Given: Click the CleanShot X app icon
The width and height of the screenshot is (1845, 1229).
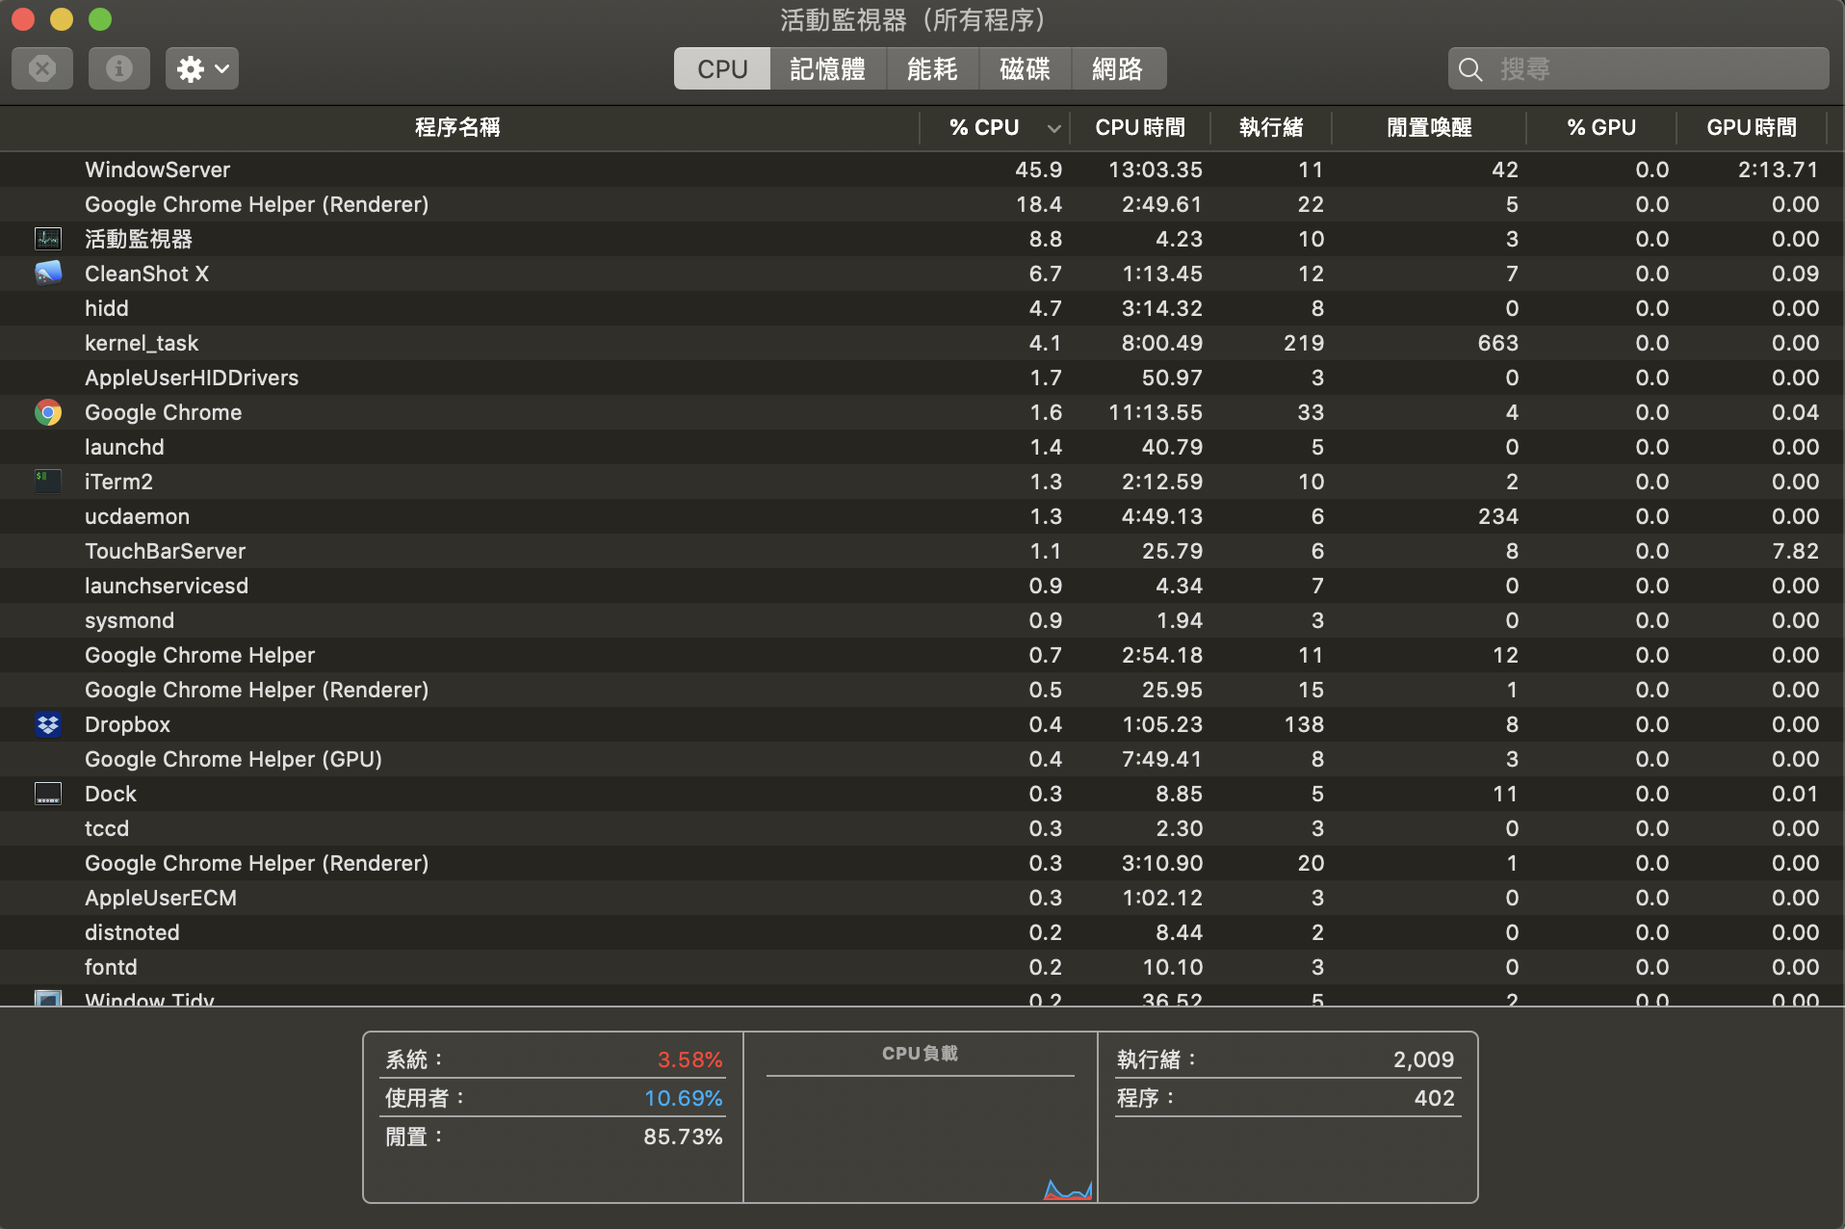Looking at the screenshot, I should pos(48,274).
